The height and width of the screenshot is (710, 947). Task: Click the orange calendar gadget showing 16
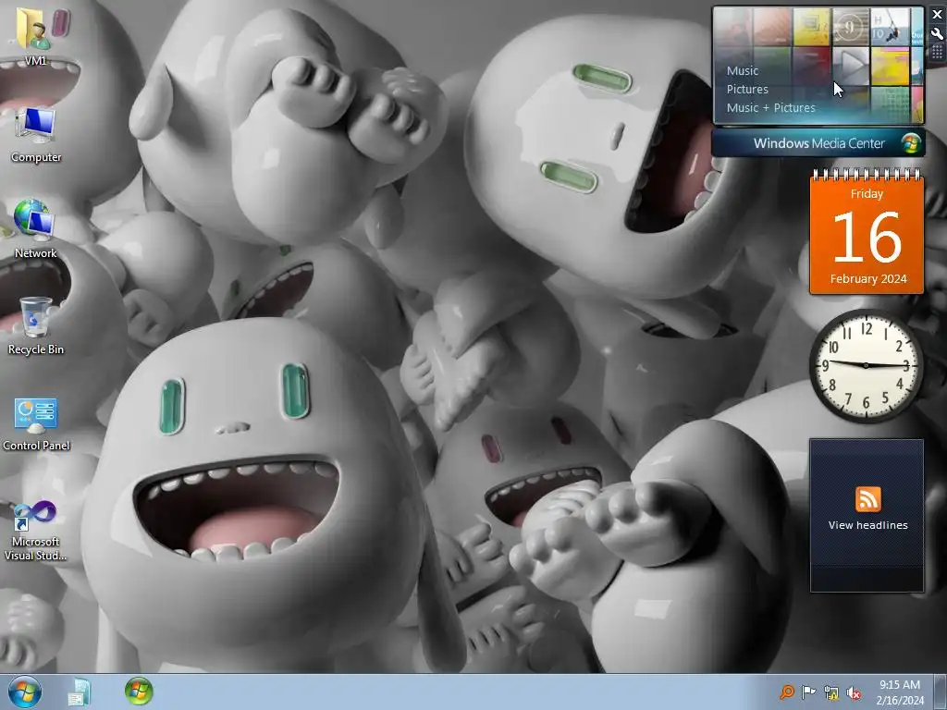point(867,233)
